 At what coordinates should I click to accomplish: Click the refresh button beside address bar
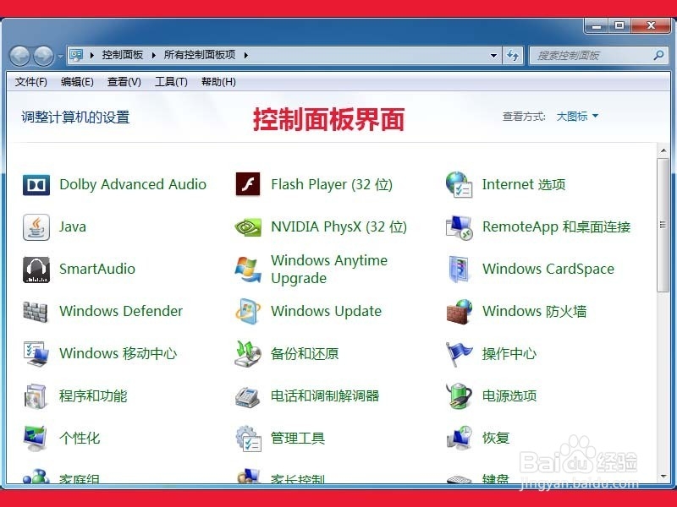pos(513,55)
